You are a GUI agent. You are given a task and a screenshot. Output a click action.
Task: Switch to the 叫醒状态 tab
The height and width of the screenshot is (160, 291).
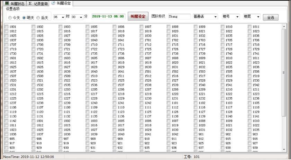pos(15,3)
